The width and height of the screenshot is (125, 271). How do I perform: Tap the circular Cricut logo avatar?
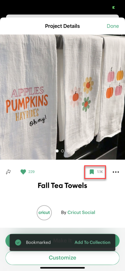point(44,213)
